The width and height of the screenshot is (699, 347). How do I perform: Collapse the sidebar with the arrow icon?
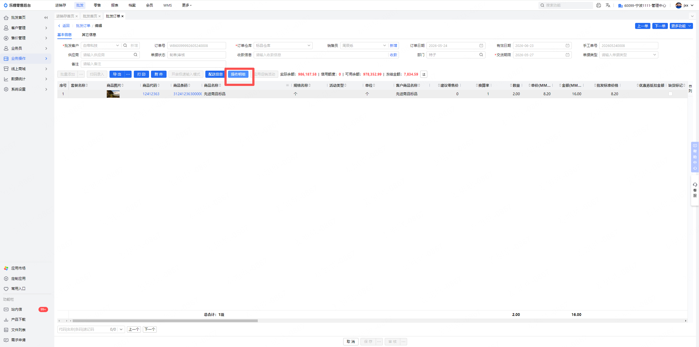click(x=46, y=17)
